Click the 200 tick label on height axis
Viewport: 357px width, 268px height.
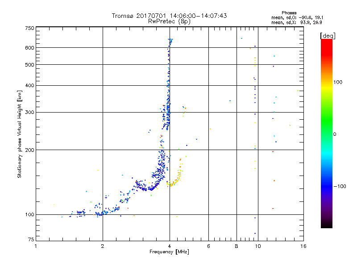tap(29, 150)
